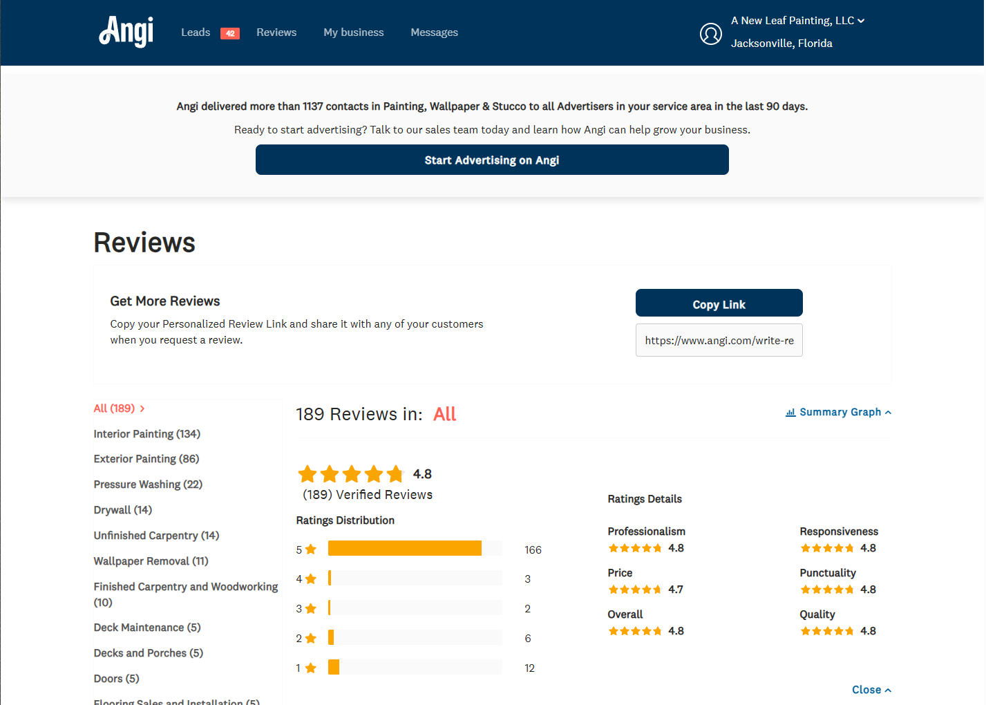This screenshot has height=705, width=986.
Task: Click the 5-star orange distribution bar
Action: pos(404,549)
